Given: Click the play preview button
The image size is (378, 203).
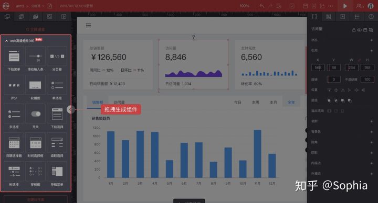Looking at the screenshot, I should (345, 6).
